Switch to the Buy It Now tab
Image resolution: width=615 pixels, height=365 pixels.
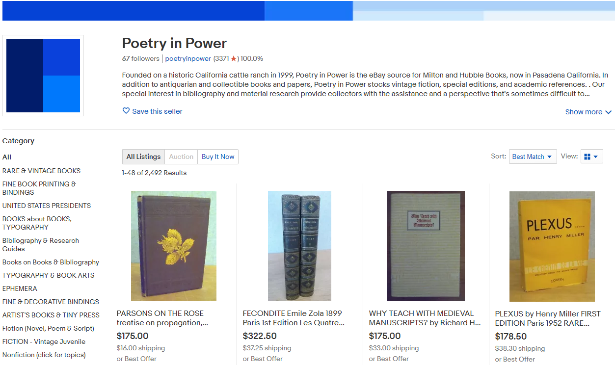tap(217, 156)
